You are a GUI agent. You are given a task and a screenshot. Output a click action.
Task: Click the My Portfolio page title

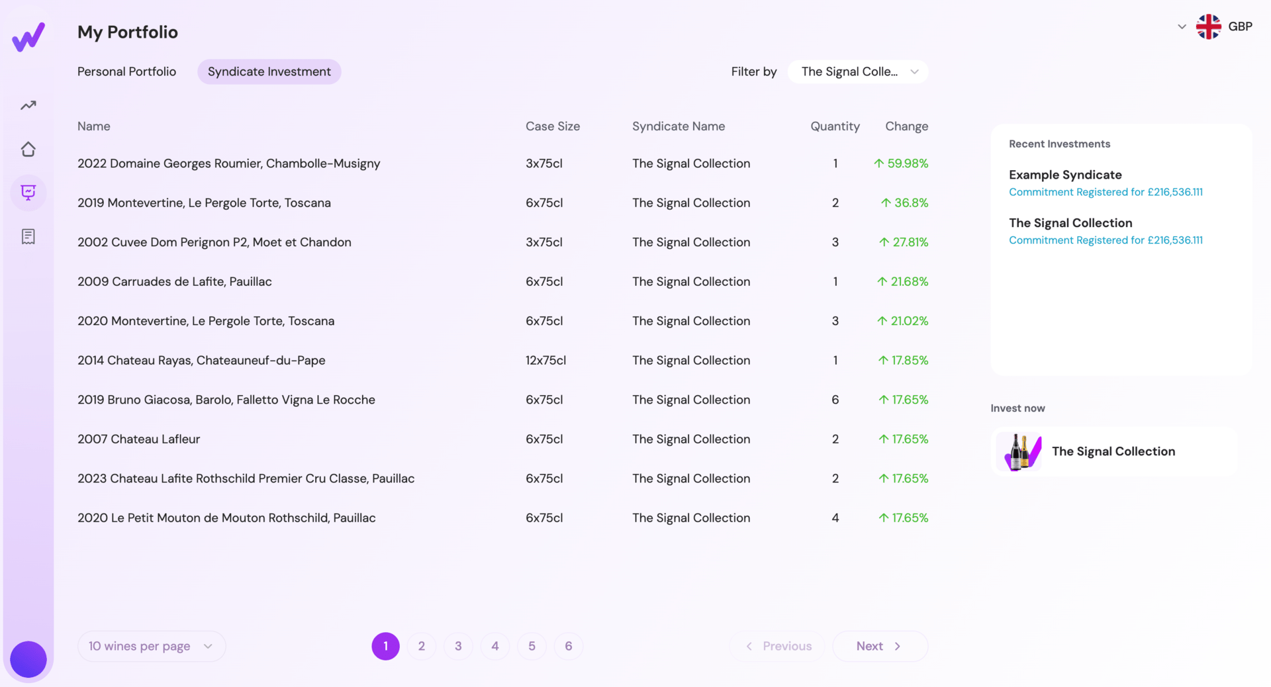tap(128, 32)
